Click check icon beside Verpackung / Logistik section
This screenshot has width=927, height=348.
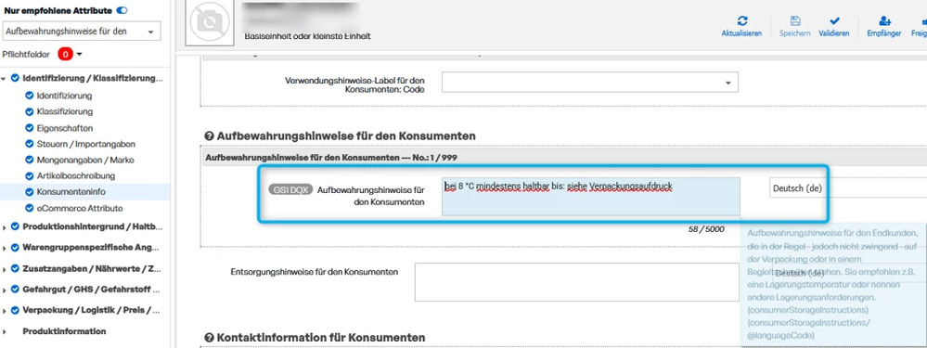[x=15, y=310]
